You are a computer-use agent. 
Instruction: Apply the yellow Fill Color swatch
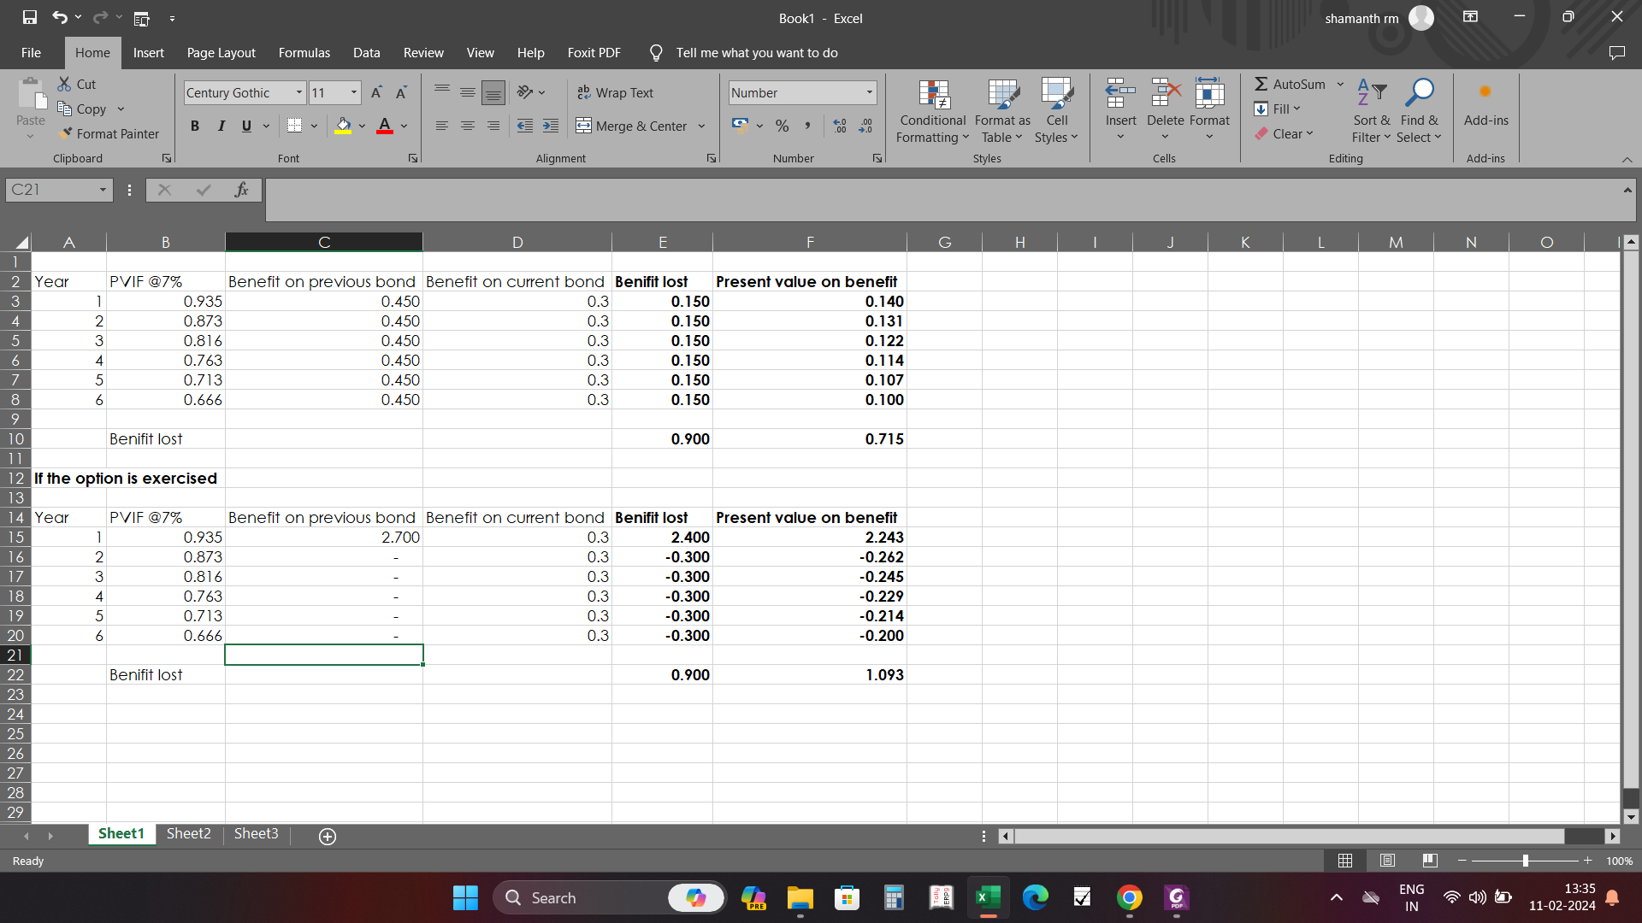coord(343,126)
